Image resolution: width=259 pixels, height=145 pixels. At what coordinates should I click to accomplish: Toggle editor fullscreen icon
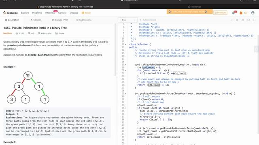click(255, 20)
